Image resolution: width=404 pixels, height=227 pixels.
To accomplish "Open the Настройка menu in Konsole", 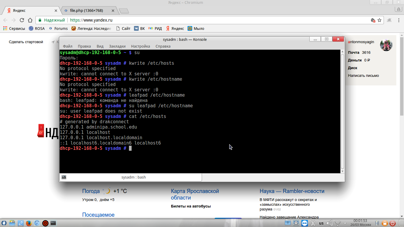I will coord(140,46).
